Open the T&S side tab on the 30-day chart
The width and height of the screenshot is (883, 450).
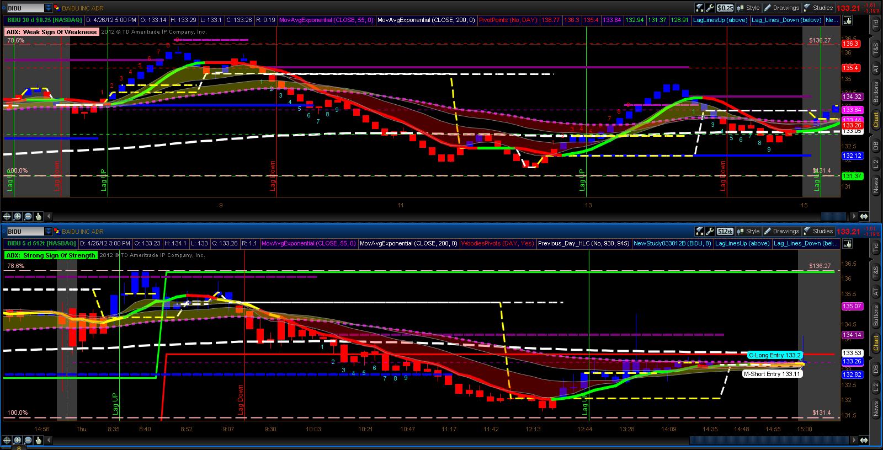876,49
